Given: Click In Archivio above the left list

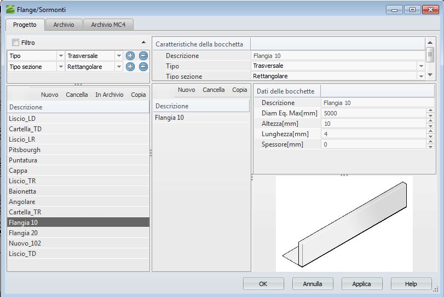Looking at the screenshot, I should coord(109,95).
